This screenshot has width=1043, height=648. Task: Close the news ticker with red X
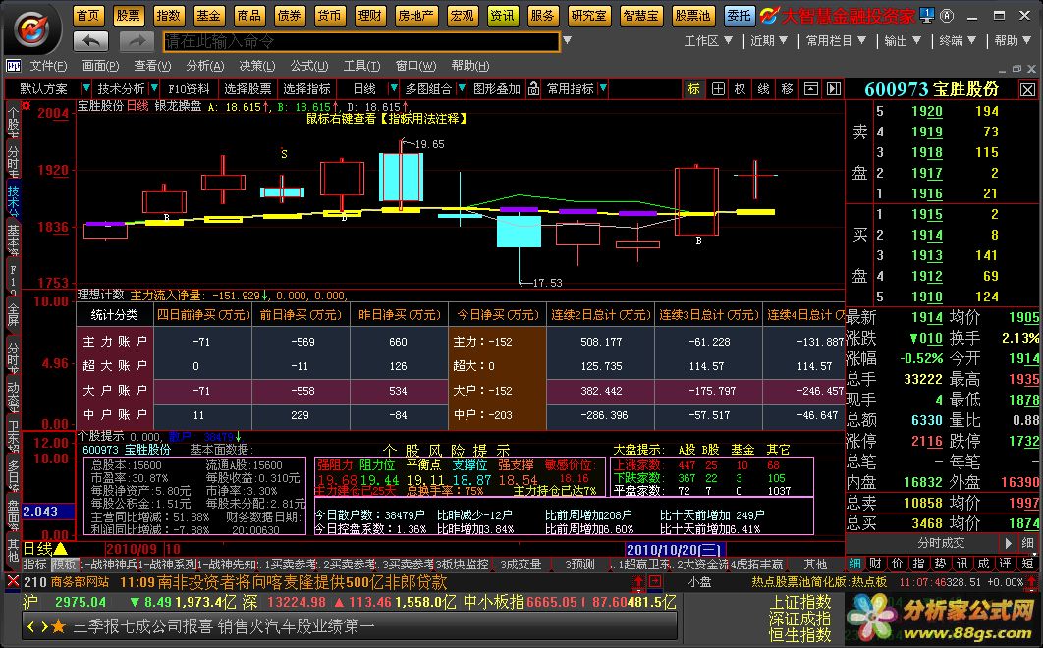(x=13, y=581)
